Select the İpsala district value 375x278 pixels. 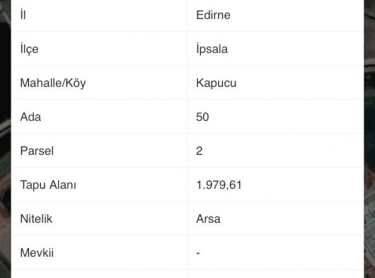(x=212, y=50)
